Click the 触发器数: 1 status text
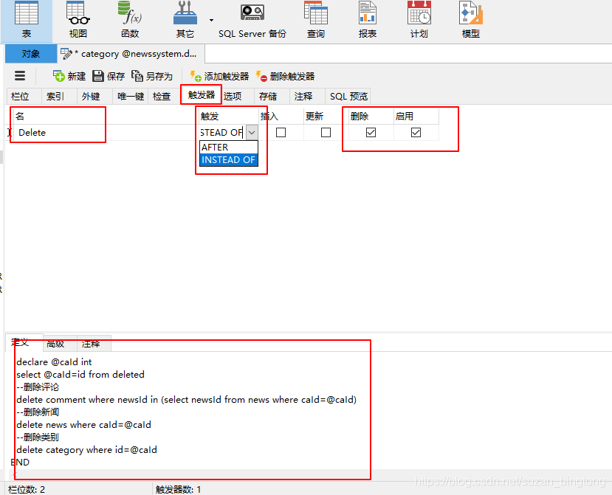This screenshot has height=495, width=612. [179, 489]
